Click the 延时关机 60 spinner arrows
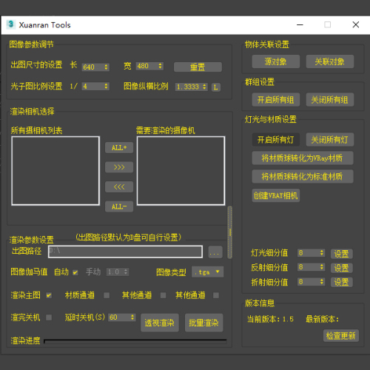The width and height of the screenshot is (370, 370). (132, 317)
